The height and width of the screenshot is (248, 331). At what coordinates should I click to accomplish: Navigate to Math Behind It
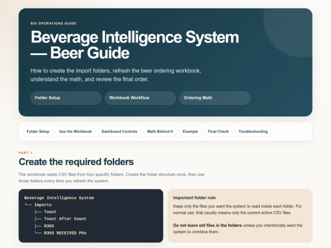(x=160, y=132)
